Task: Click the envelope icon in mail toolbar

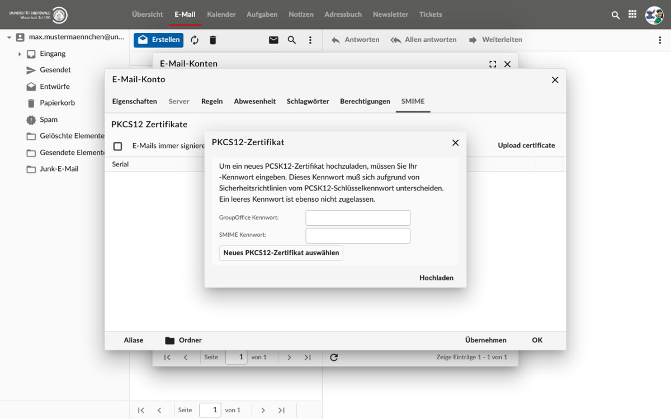Action: click(273, 40)
